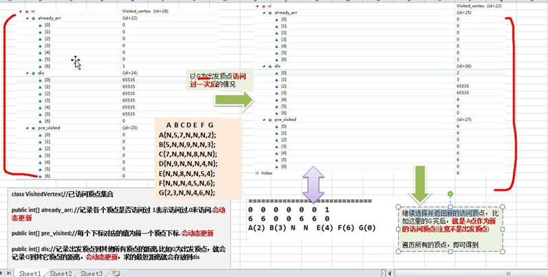Switch to the Sheet1 tab
The height and width of the screenshot is (277, 548).
(x=30, y=274)
